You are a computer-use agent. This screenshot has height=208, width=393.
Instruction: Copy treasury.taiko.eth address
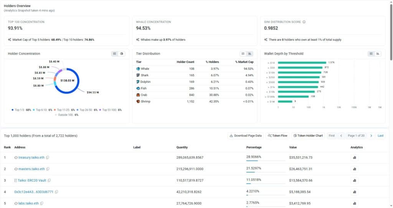[x=47, y=157]
